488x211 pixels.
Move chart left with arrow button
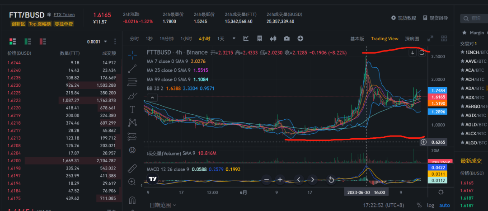[299, 179]
